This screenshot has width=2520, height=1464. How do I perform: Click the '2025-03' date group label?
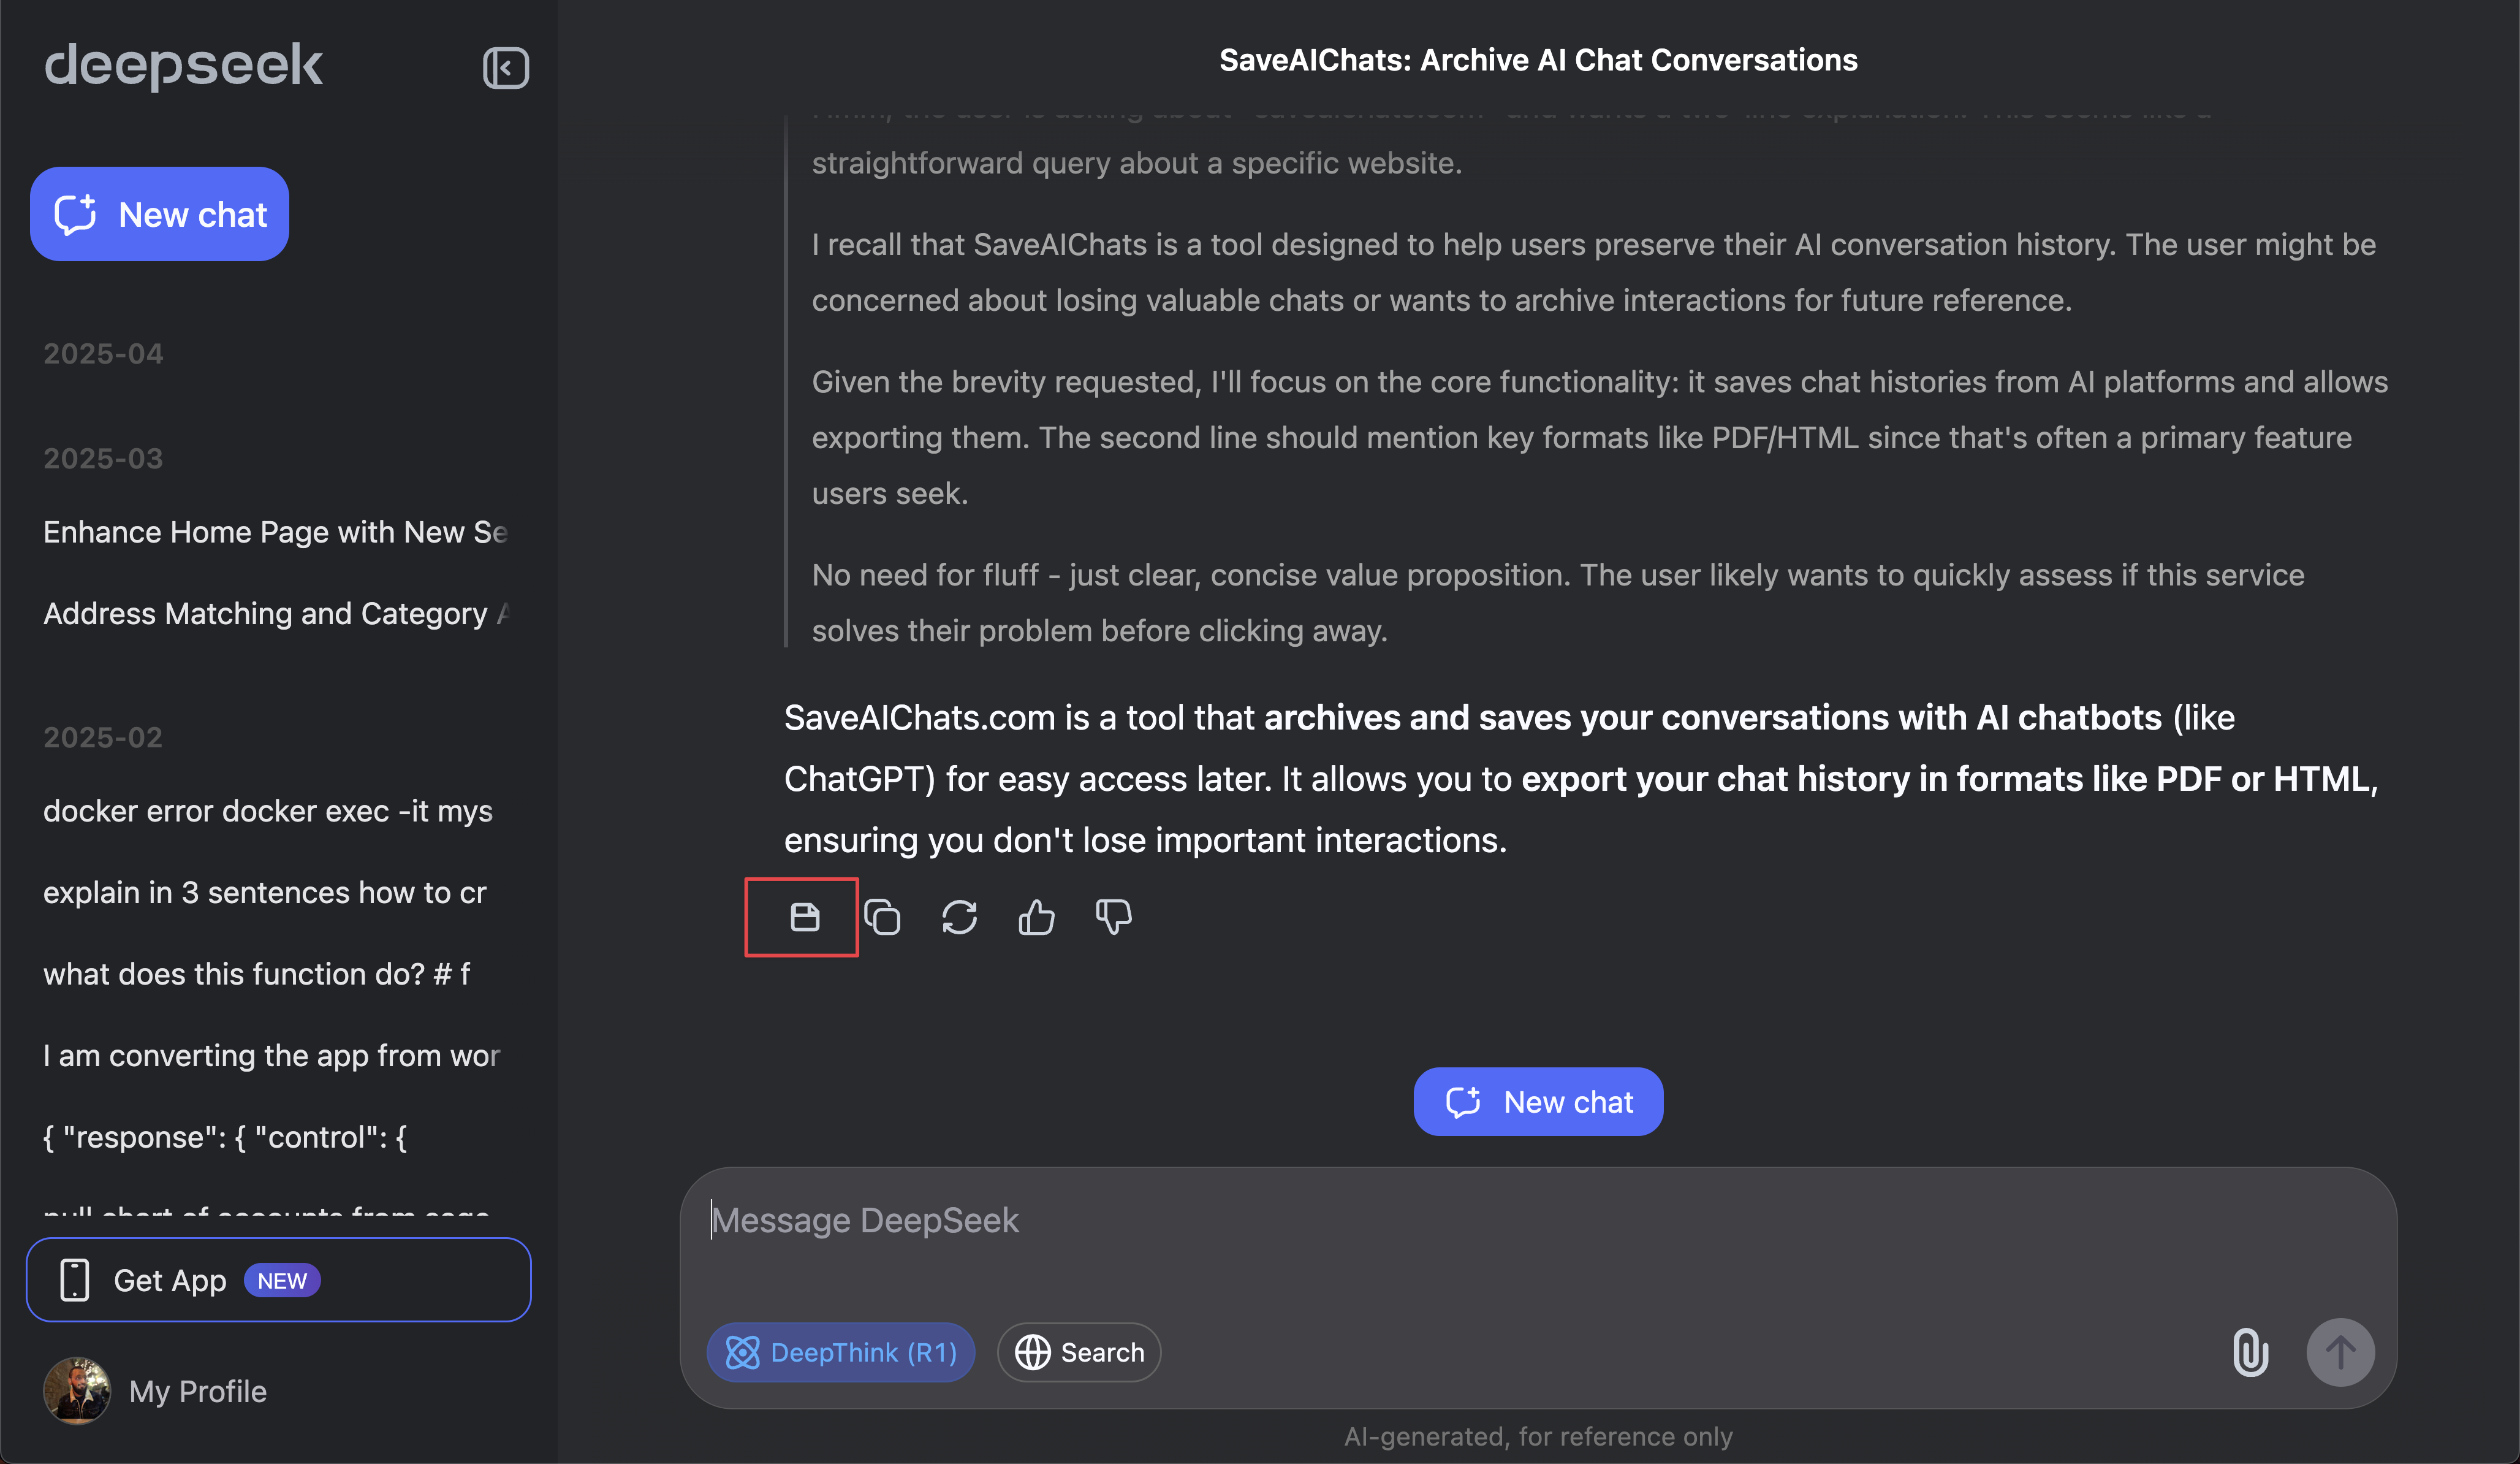(103, 459)
